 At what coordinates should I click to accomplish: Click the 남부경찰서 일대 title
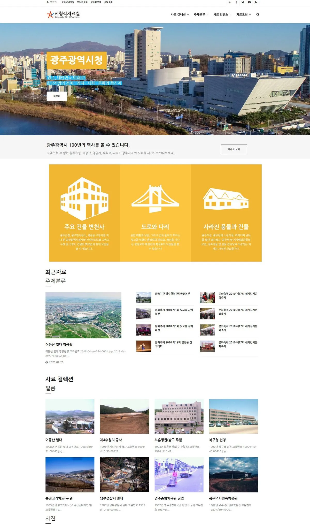(112, 498)
